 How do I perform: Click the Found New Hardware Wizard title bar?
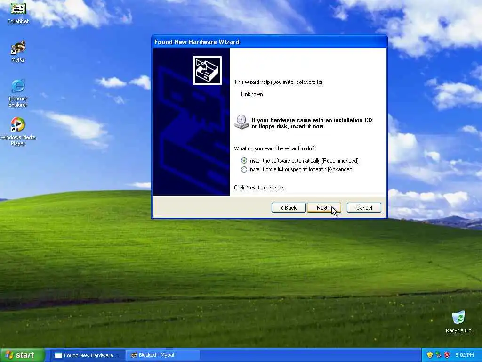(269, 42)
